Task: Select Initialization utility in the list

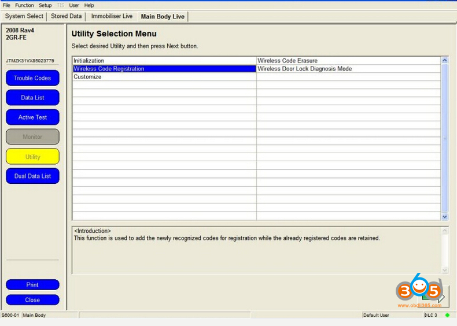Action: click(x=164, y=61)
